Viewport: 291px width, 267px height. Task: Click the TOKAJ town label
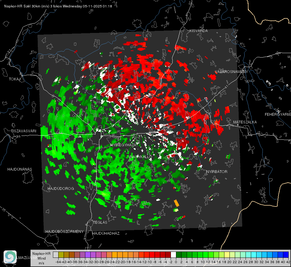click(x=15, y=79)
